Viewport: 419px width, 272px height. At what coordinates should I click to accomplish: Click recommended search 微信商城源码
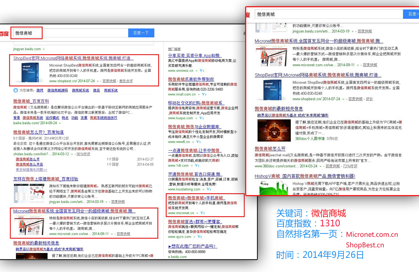tap(57, 91)
